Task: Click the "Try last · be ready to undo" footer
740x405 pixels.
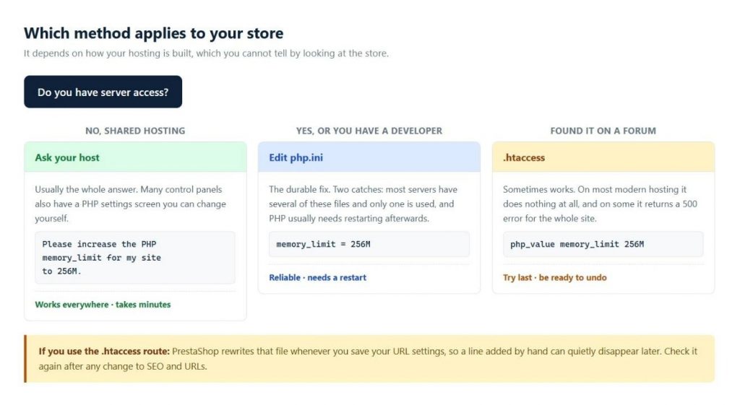Action: [x=554, y=278]
